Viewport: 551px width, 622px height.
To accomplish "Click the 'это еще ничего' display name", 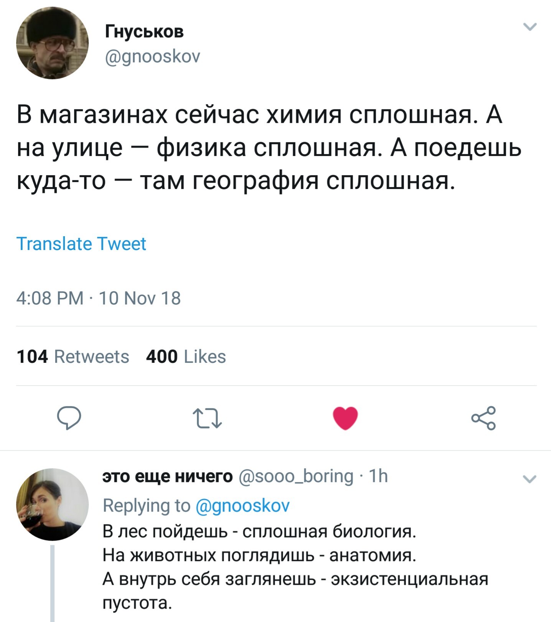I will tap(168, 476).
